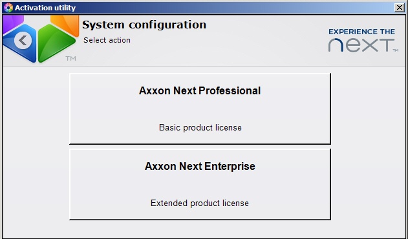Click the orange segment of the Axxon logo

65,24
